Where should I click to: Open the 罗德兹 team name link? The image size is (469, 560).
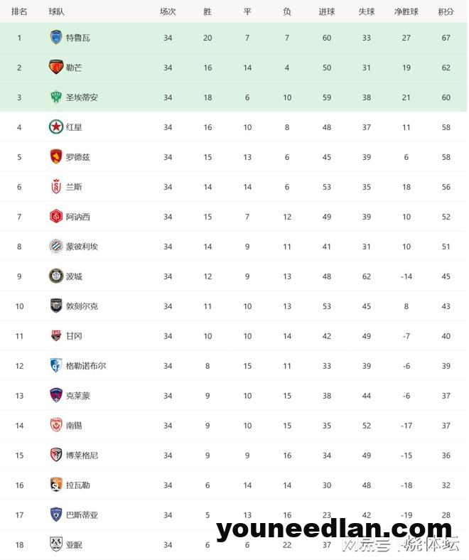point(77,157)
